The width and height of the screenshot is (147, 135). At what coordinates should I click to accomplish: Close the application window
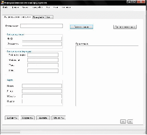click(141, 2)
